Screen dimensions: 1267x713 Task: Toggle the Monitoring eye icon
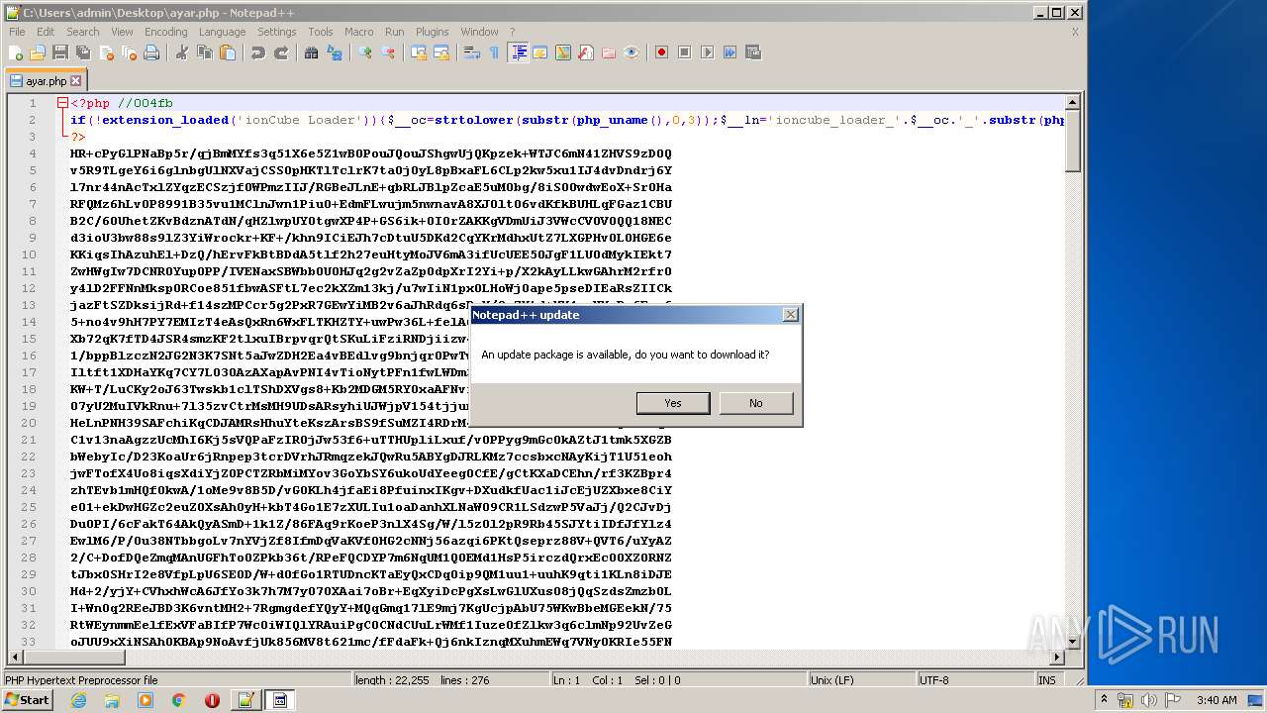(x=632, y=52)
